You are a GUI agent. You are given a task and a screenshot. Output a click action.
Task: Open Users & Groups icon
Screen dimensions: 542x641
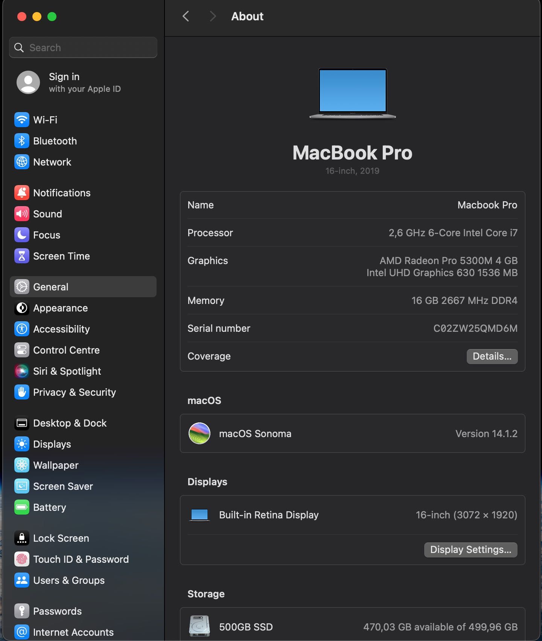coord(22,580)
